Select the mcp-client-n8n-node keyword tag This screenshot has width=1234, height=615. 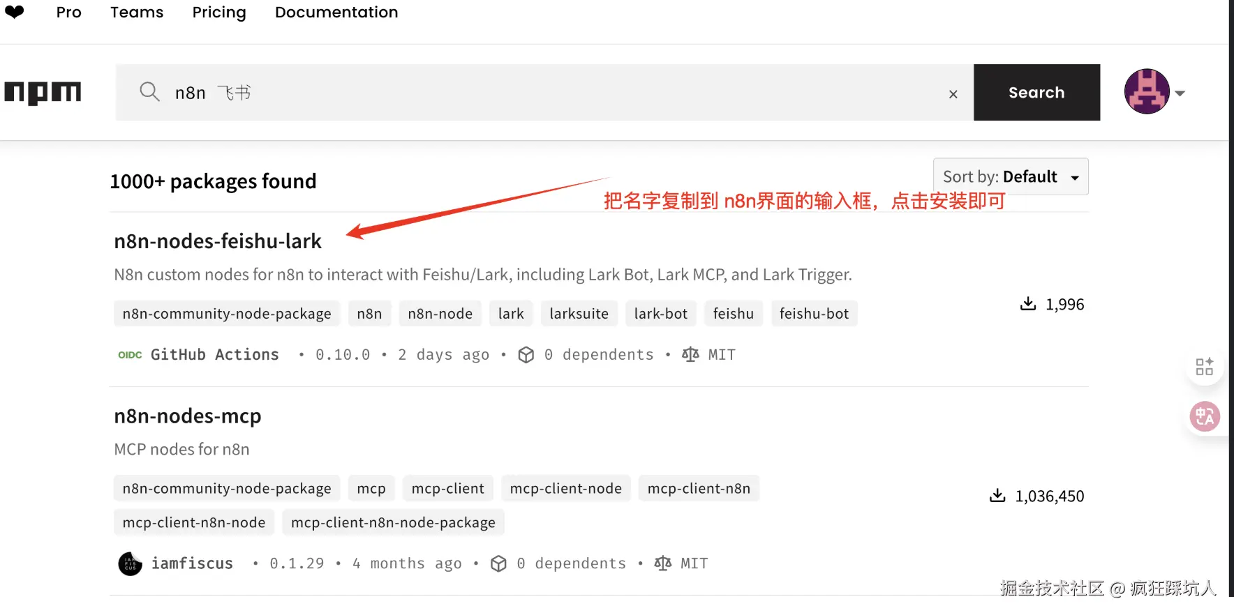pyautogui.click(x=194, y=523)
